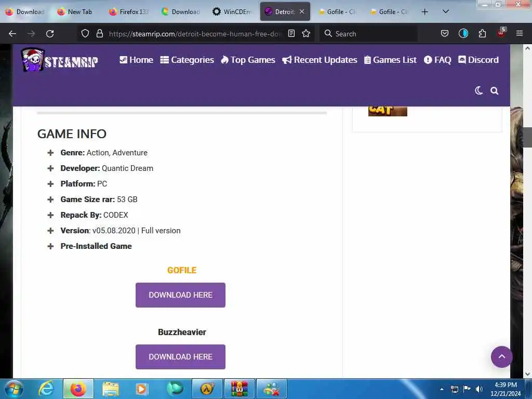Click the GOFILE Download Here button
Viewport: 532px width, 399px height.
pyautogui.click(x=180, y=295)
